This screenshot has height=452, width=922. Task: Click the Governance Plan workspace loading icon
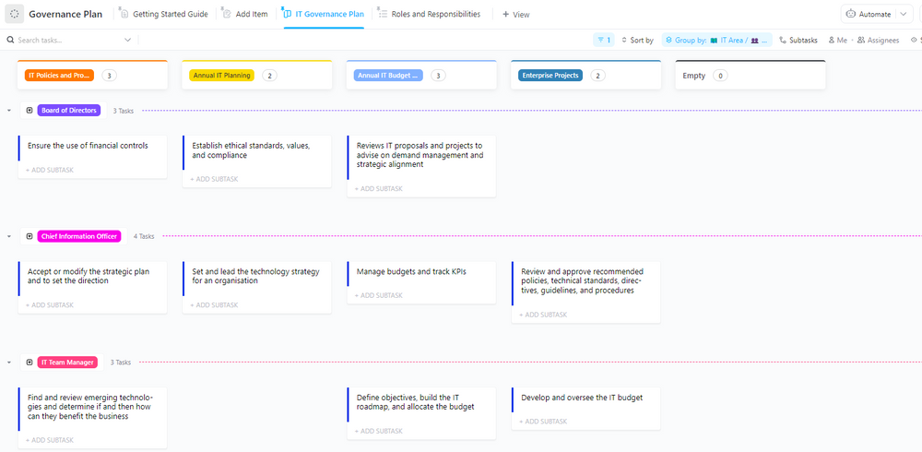(x=15, y=15)
